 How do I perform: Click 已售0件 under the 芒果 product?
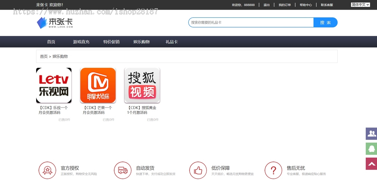pyautogui.click(x=109, y=120)
